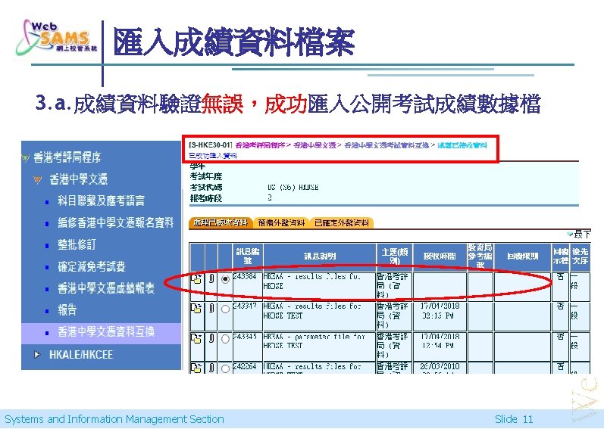Click paperclip attachment icon for message 243347
The image size is (604, 429).
coord(211,308)
